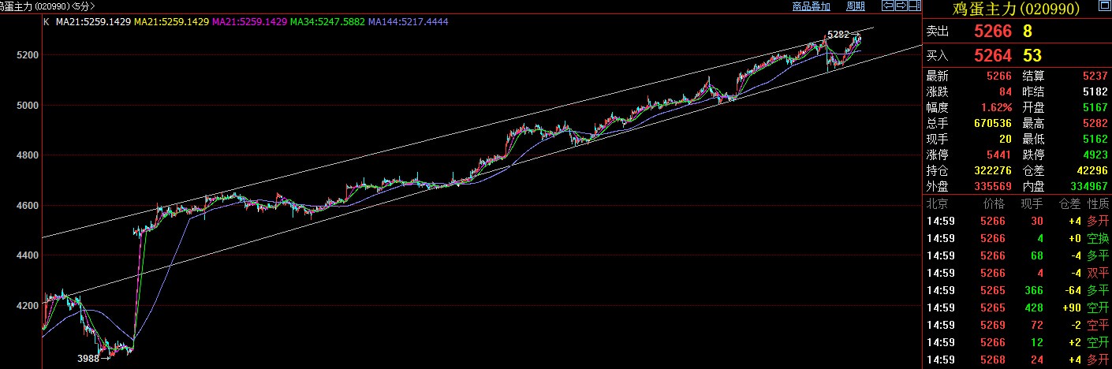
Task: Click the K indicator label
Action: point(47,22)
